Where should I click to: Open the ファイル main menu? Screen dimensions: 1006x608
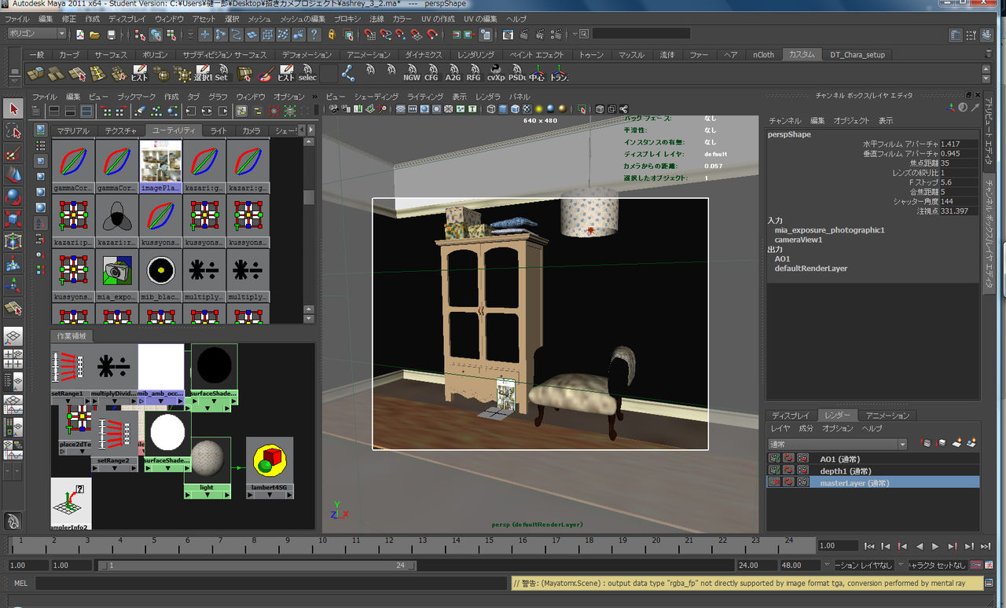coord(17,19)
